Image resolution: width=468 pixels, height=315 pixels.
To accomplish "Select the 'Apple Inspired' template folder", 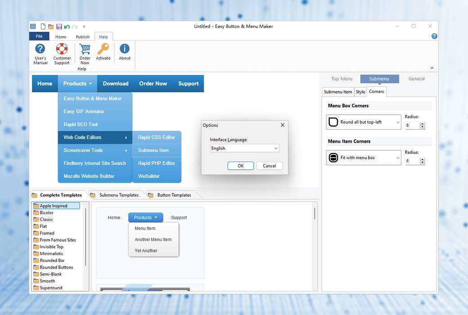I will tap(56, 206).
